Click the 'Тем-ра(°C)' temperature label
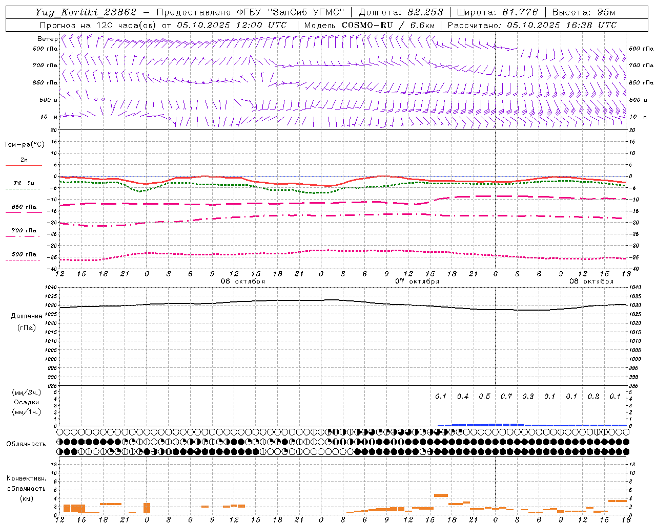 point(24,145)
